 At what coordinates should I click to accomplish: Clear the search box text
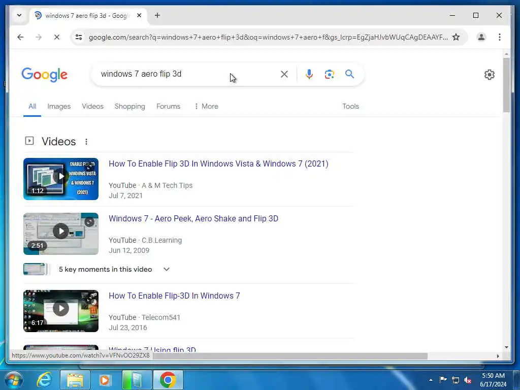[x=284, y=74]
